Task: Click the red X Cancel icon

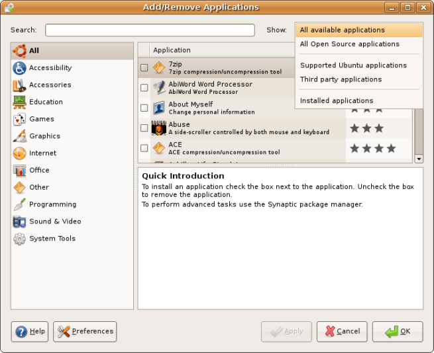Action: click(330, 331)
